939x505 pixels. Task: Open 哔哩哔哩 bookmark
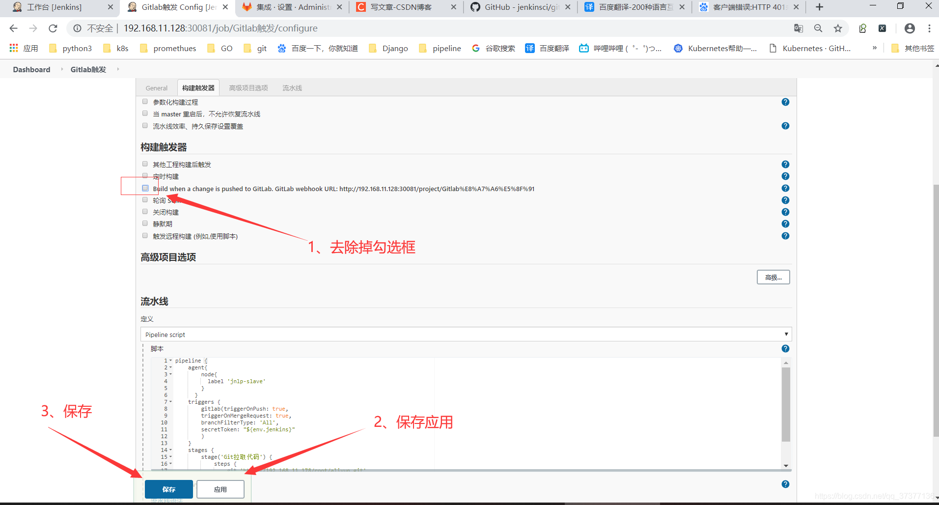[620, 48]
